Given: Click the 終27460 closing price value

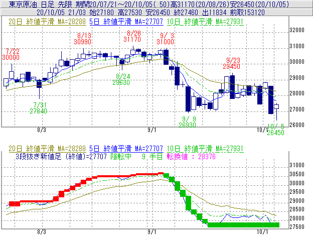Looking at the screenshot, I should pos(186,13).
